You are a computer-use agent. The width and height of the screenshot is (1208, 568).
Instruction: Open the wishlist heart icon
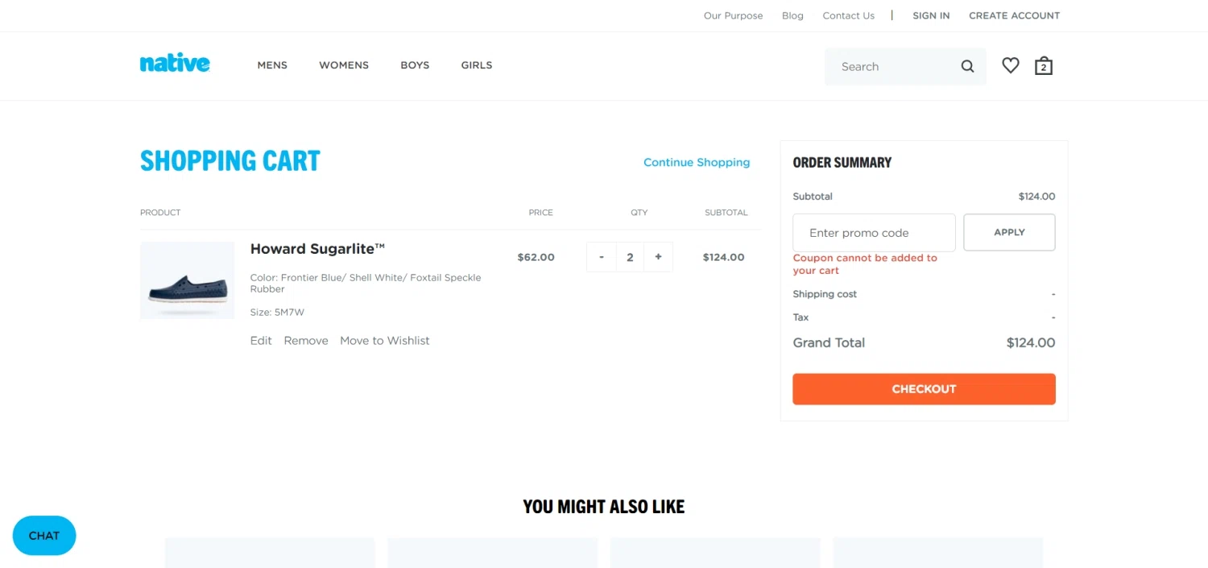point(1011,66)
